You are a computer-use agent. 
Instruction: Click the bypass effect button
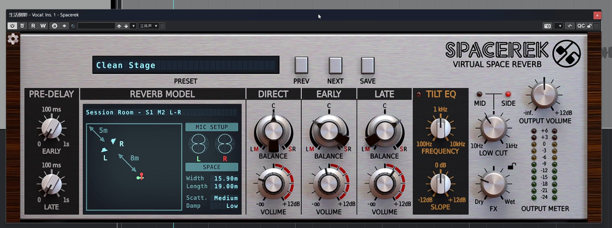pos(22,26)
